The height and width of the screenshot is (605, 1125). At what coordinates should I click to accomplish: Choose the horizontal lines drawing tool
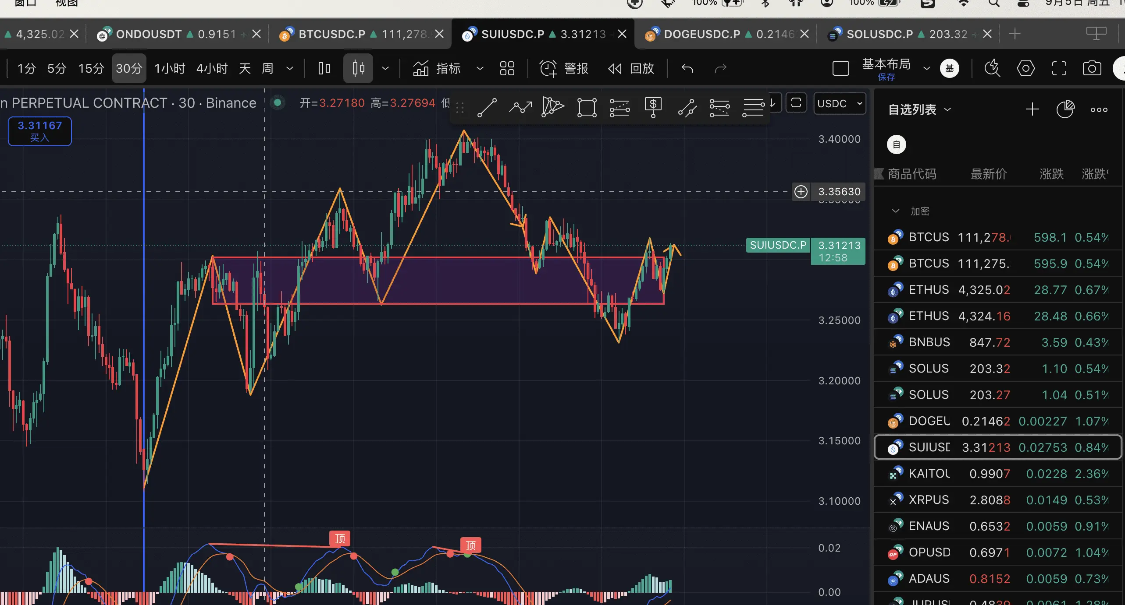(x=753, y=107)
